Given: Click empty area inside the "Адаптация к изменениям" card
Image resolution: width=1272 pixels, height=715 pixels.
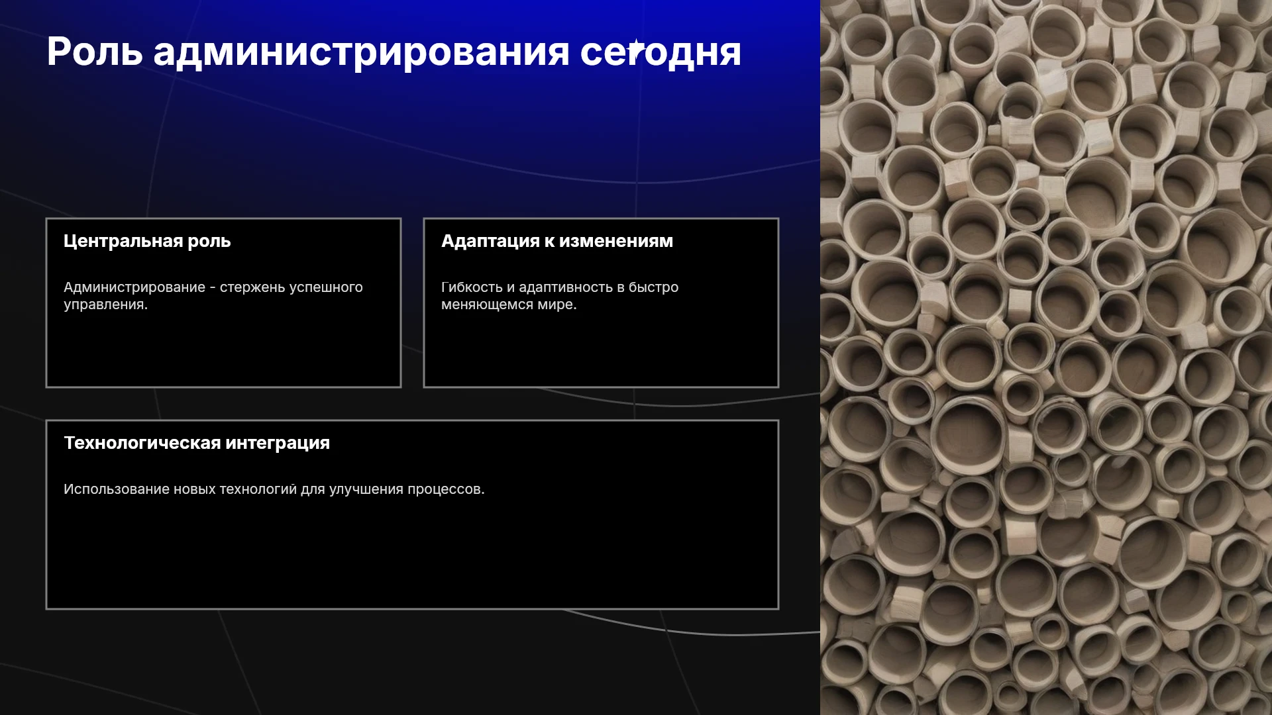Looking at the screenshot, I should click(x=601, y=351).
